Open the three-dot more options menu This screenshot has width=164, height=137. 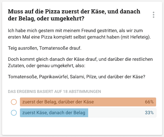154,15
